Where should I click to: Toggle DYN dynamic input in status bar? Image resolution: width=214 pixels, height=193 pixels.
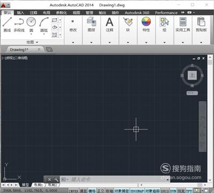click(173, 191)
